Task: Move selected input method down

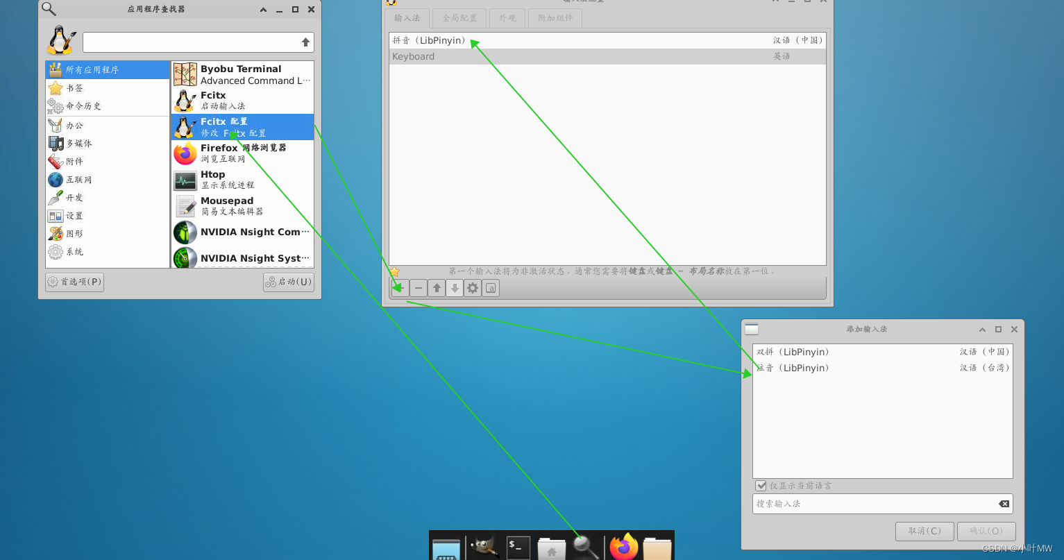Action: tap(455, 288)
